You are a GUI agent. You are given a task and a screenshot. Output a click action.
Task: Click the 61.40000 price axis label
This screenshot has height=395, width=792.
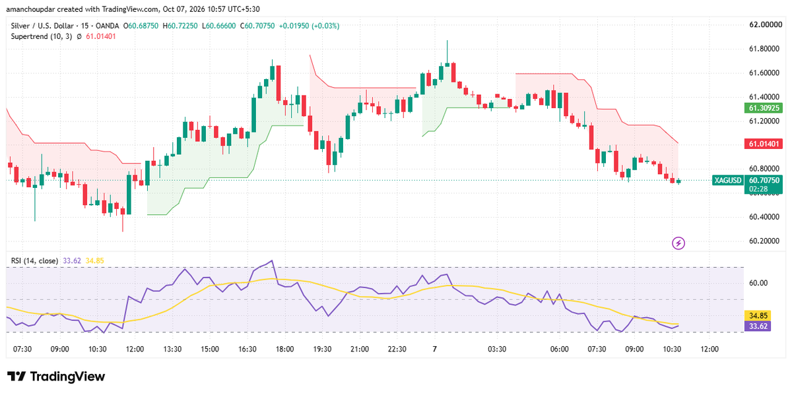click(x=764, y=96)
